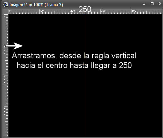This screenshot has width=163, height=138.
Task: Click the text line ending in 250
Action: (74, 65)
